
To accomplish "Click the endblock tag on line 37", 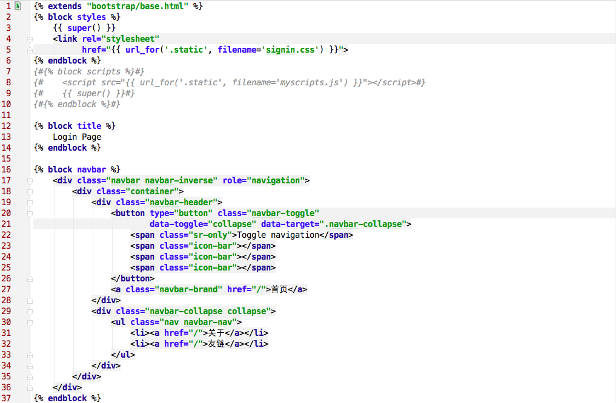I will pos(67,398).
